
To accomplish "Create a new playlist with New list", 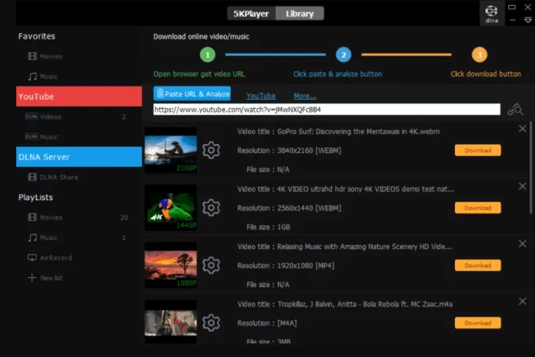I will (x=45, y=278).
